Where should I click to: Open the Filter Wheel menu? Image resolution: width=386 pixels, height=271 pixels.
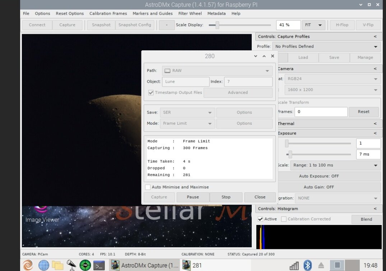[190, 14]
